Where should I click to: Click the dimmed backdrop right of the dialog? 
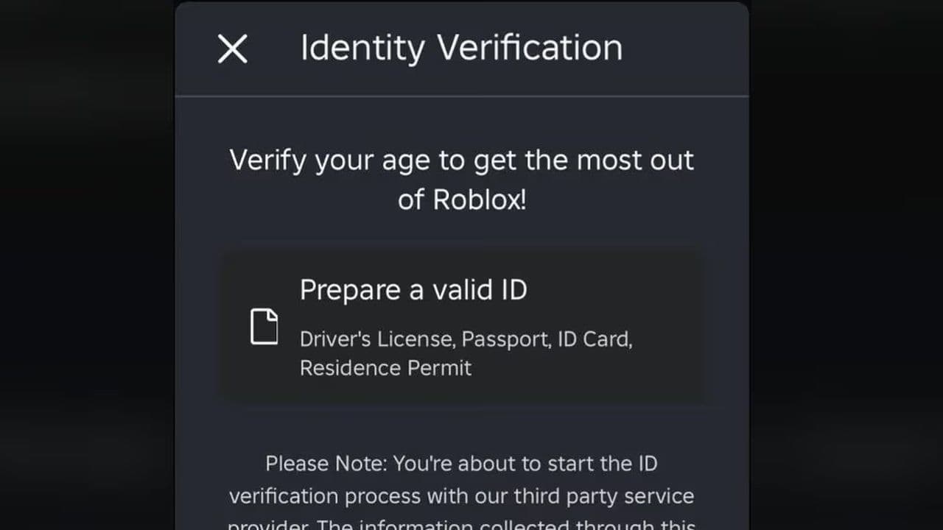[x=846, y=265]
